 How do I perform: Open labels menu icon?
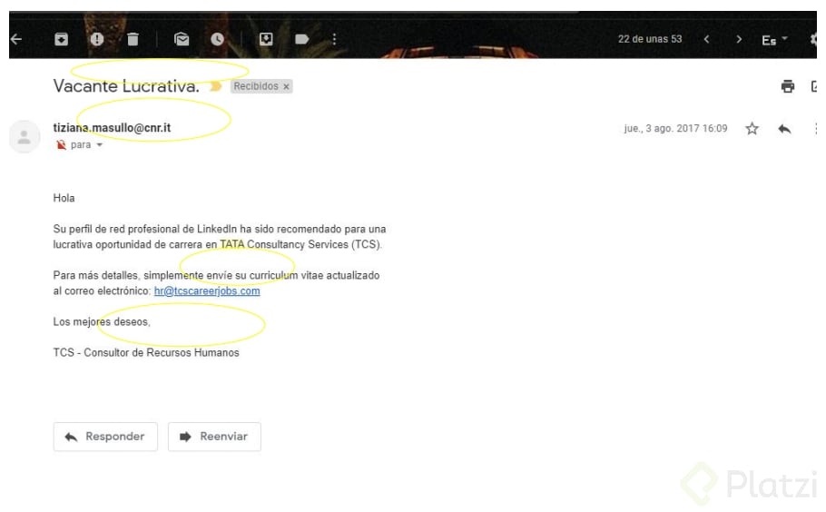(302, 39)
